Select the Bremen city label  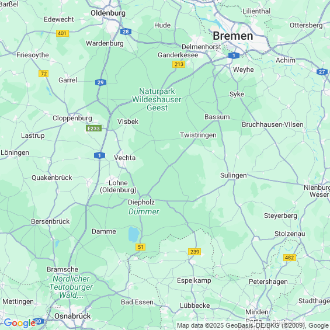coord(233,36)
